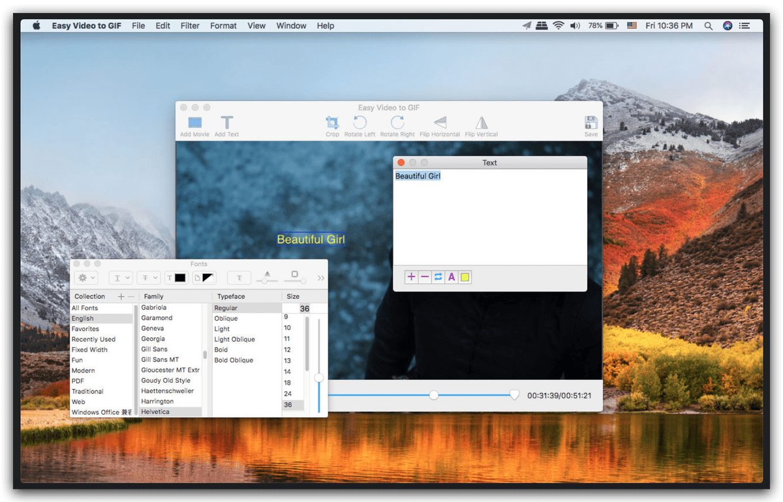Click the Siri icon in menu bar

click(728, 25)
